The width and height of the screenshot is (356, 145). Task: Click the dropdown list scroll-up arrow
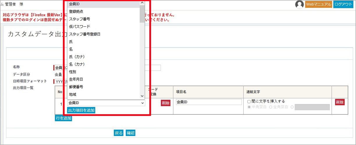(x=142, y=3)
